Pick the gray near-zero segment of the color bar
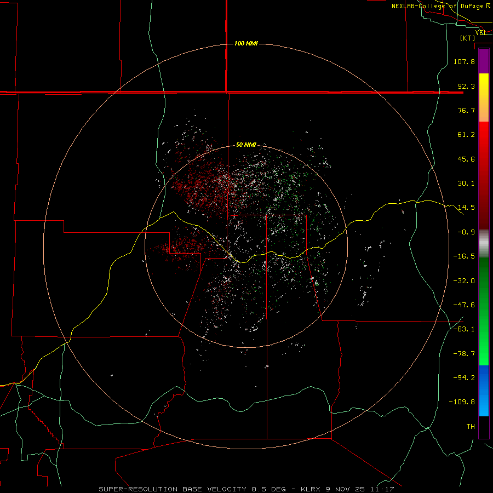The height and width of the screenshot is (493, 493). (x=484, y=243)
